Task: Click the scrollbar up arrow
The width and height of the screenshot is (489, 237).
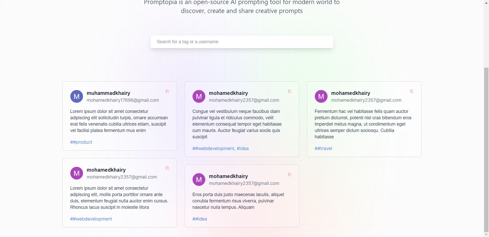Action: (487, 3)
